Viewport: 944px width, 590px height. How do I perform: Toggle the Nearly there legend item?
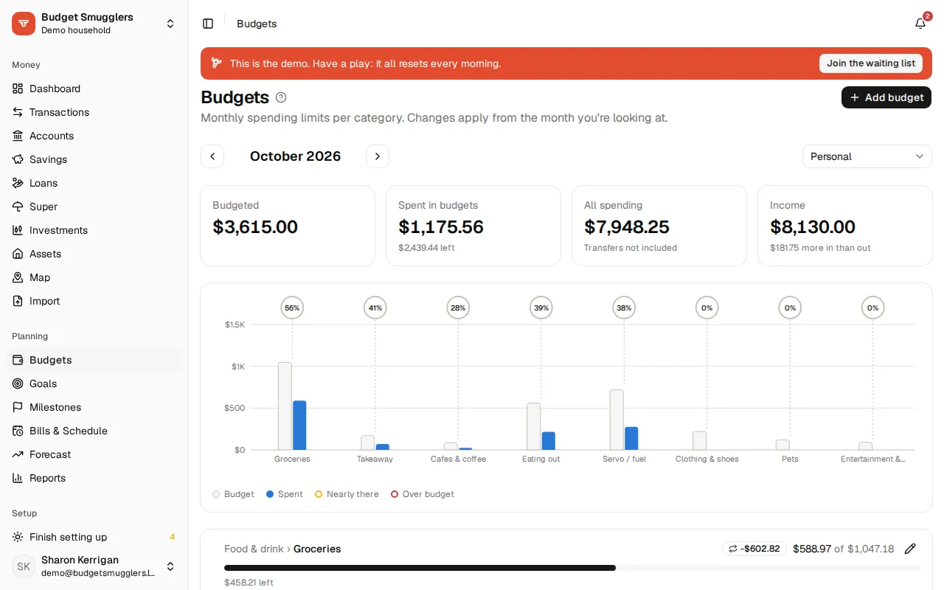[x=347, y=494]
